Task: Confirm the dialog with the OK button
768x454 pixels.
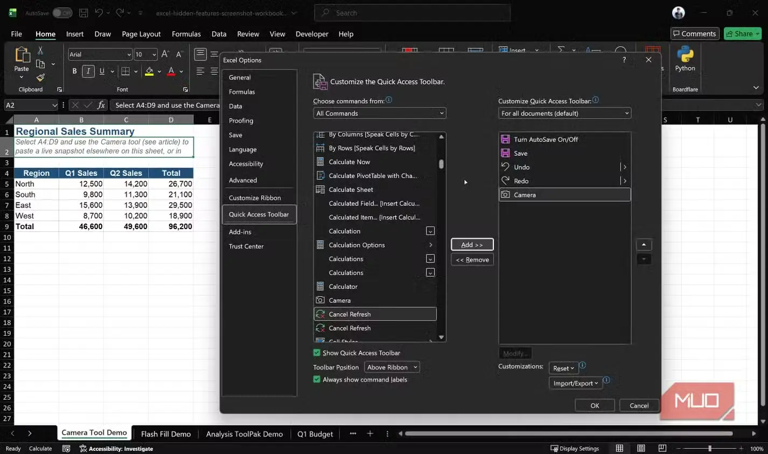Action: pyautogui.click(x=595, y=406)
